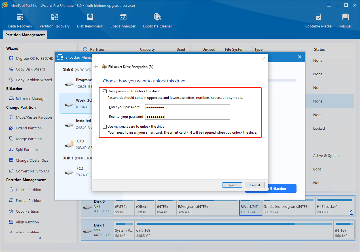The height and width of the screenshot is (252, 360).
Task: Select Work (F:) drive in BitLocker Manager
Action: 75,104
